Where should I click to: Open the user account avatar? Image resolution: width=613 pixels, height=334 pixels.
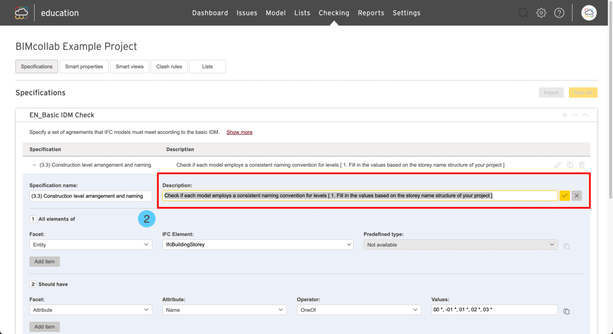pos(589,13)
